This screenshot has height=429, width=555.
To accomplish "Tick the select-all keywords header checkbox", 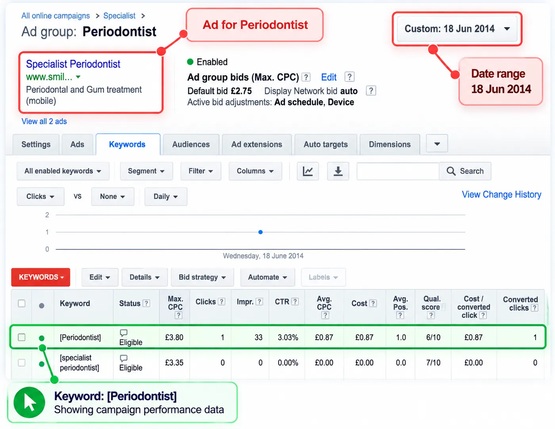I will point(22,303).
